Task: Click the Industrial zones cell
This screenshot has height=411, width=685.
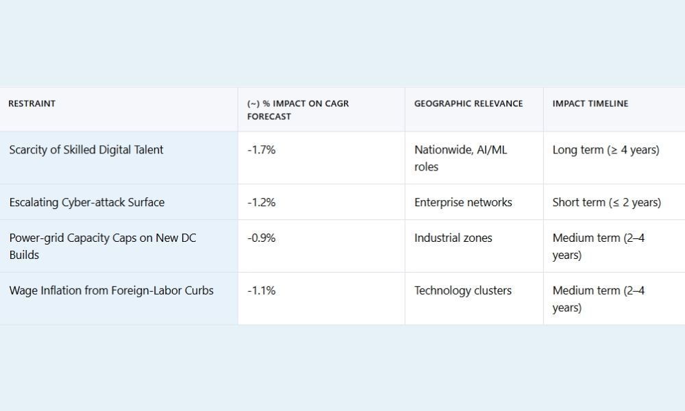Action: [x=453, y=238]
